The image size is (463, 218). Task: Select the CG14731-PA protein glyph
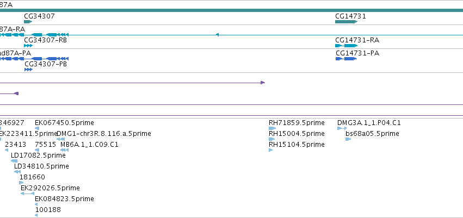point(347,59)
